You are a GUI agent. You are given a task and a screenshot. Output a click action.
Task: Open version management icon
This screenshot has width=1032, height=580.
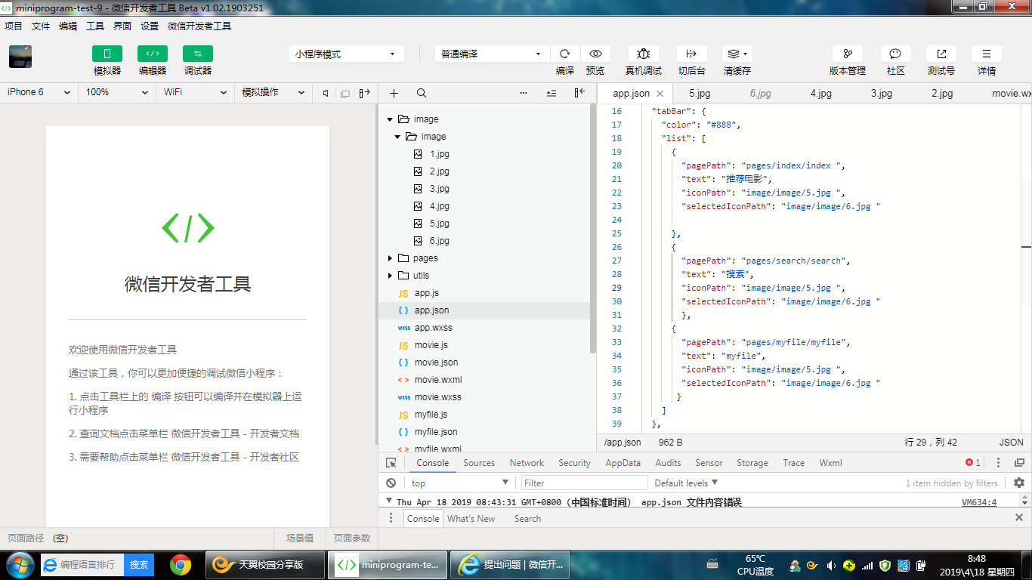847,54
